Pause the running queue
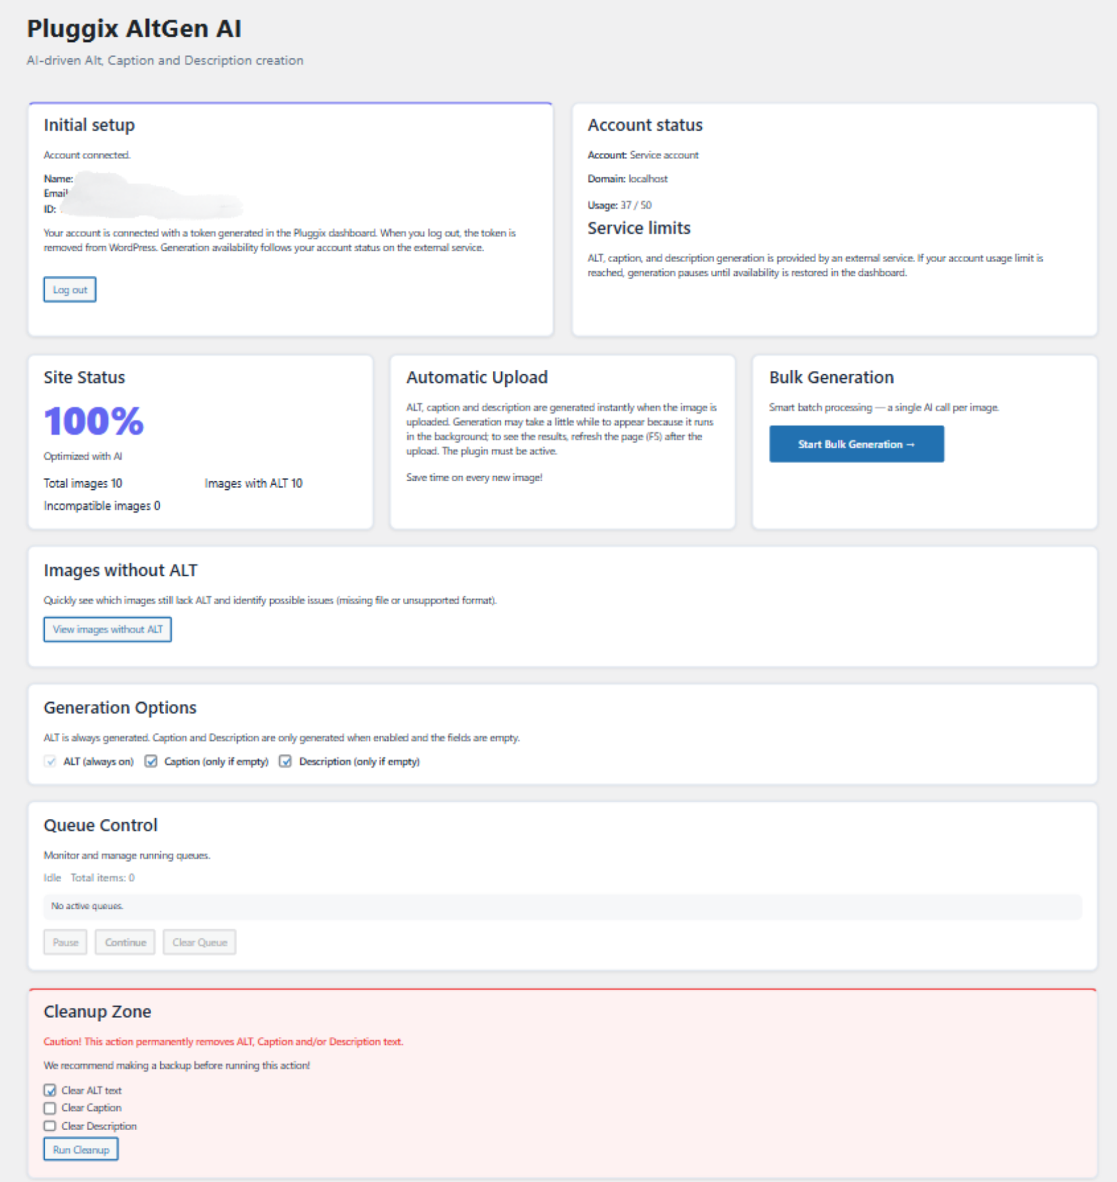This screenshot has height=1182, width=1117. click(65, 942)
